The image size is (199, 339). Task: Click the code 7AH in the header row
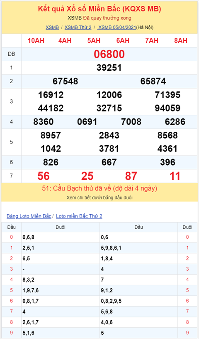(x=152, y=40)
